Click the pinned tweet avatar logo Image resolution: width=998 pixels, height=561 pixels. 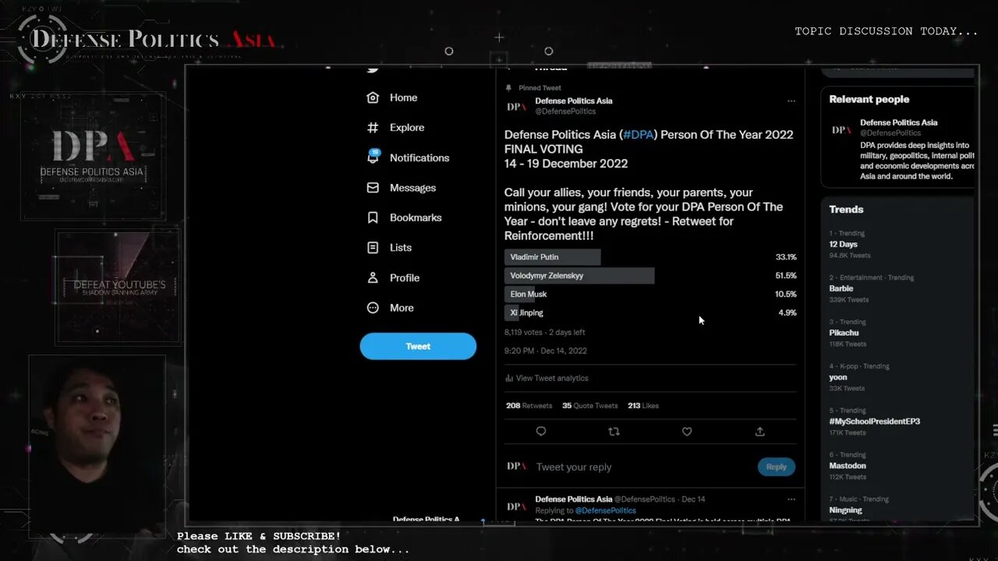click(x=516, y=107)
